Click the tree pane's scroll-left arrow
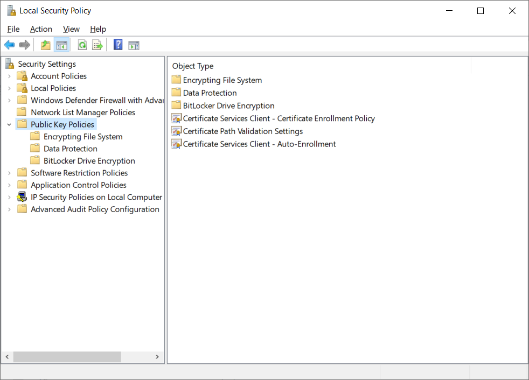 tap(7, 357)
